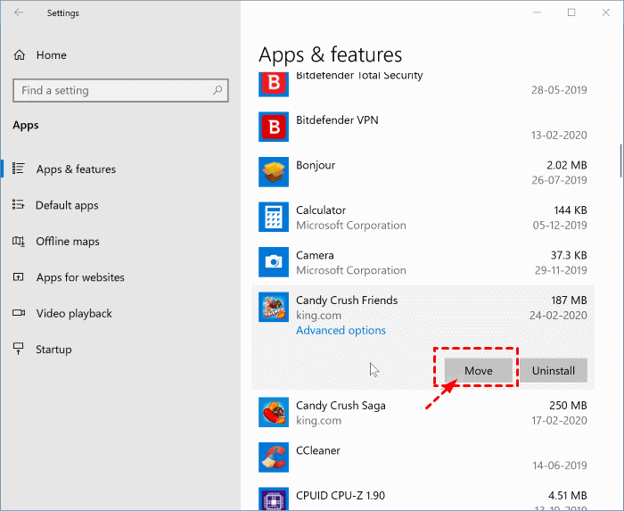This screenshot has height=511, width=624.
Task: Click the Apps & features heading
Action: click(331, 55)
